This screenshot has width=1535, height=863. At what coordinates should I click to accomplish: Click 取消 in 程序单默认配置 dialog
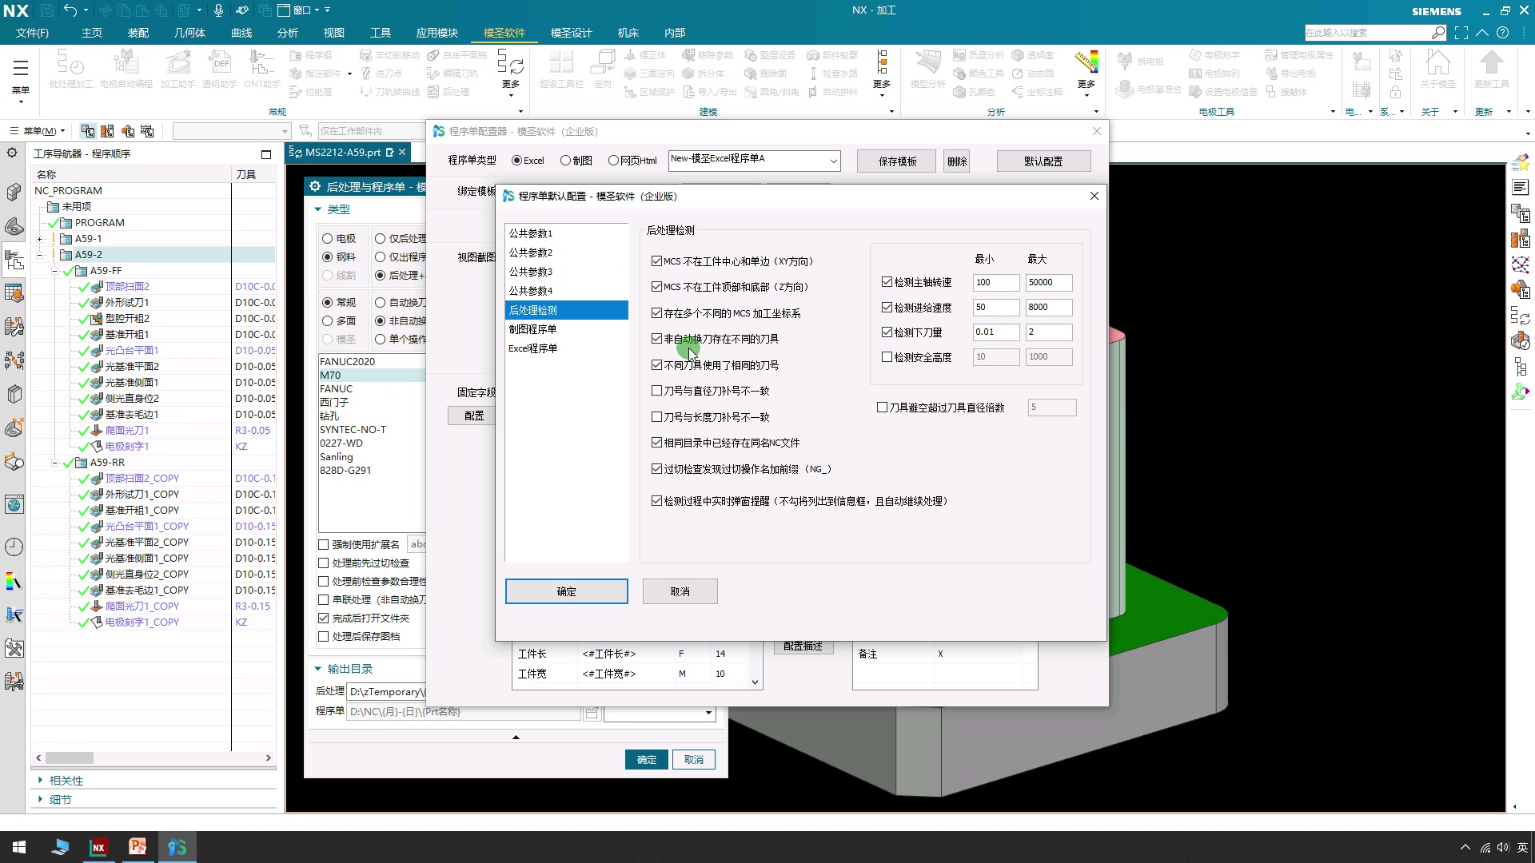[680, 591]
